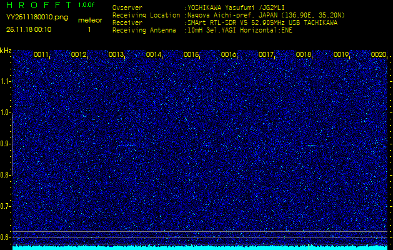Click the Receiver RTL-SDR 52.905MHz line
Screen dimensions: 393x250
point(261,22)
